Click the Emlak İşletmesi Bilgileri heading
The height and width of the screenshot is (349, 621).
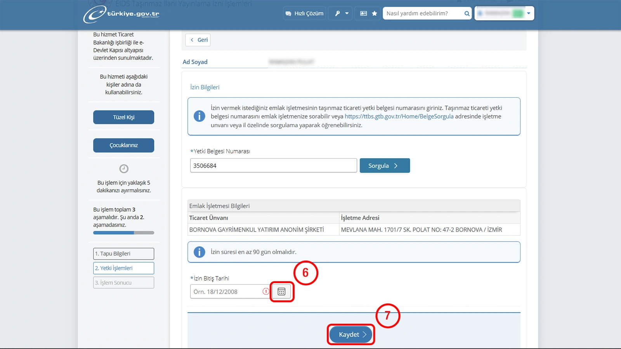pos(219,206)
